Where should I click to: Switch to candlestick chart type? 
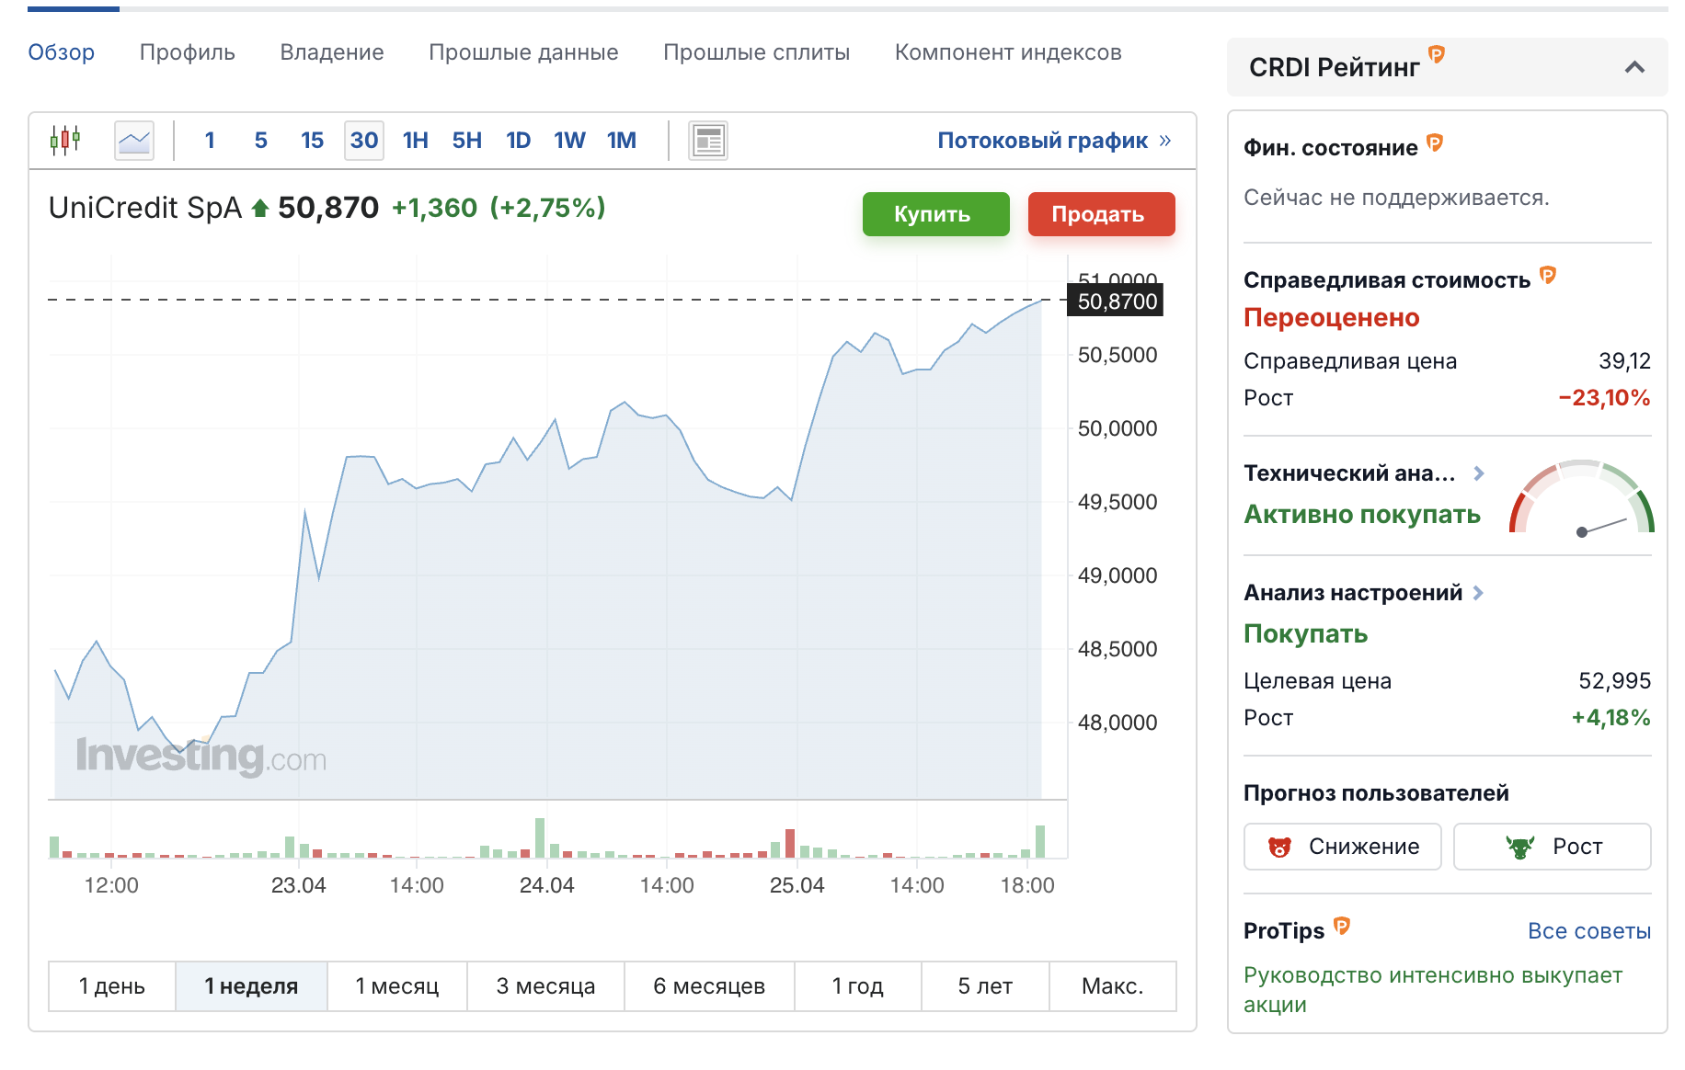pos(65,141)
